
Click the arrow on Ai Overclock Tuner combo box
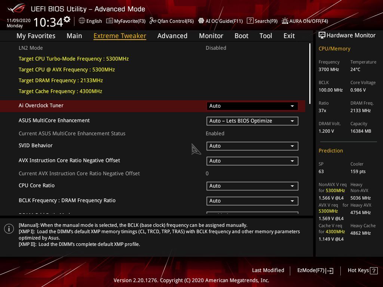pyautogui.click(x=292, y=106)
